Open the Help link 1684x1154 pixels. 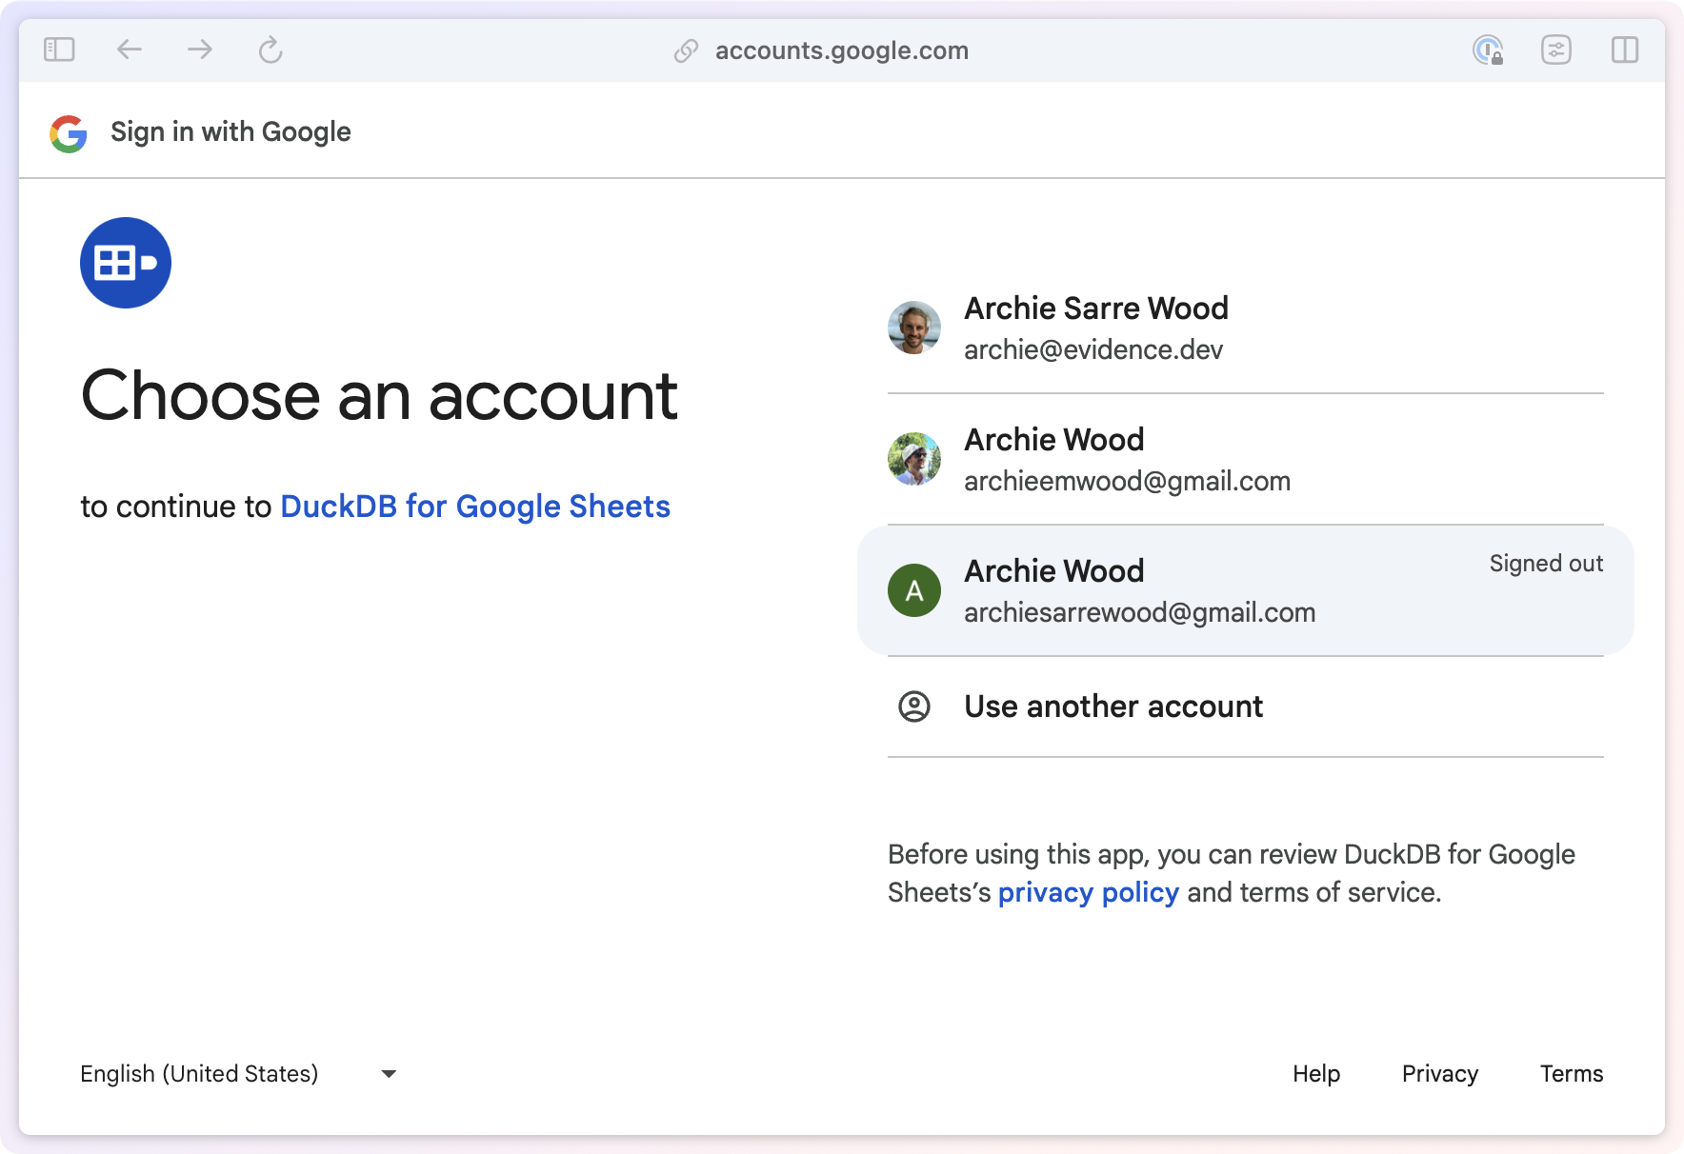click(1316, 1074)
